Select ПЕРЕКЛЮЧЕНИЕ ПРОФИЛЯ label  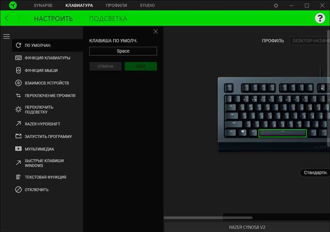[50, 96]
